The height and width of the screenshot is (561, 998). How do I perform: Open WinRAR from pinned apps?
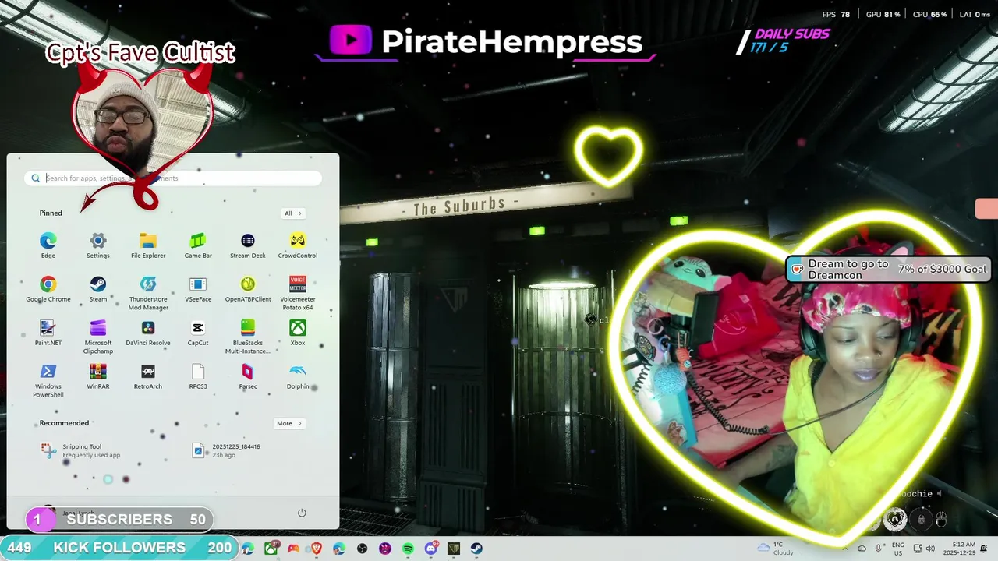(98, 376)
